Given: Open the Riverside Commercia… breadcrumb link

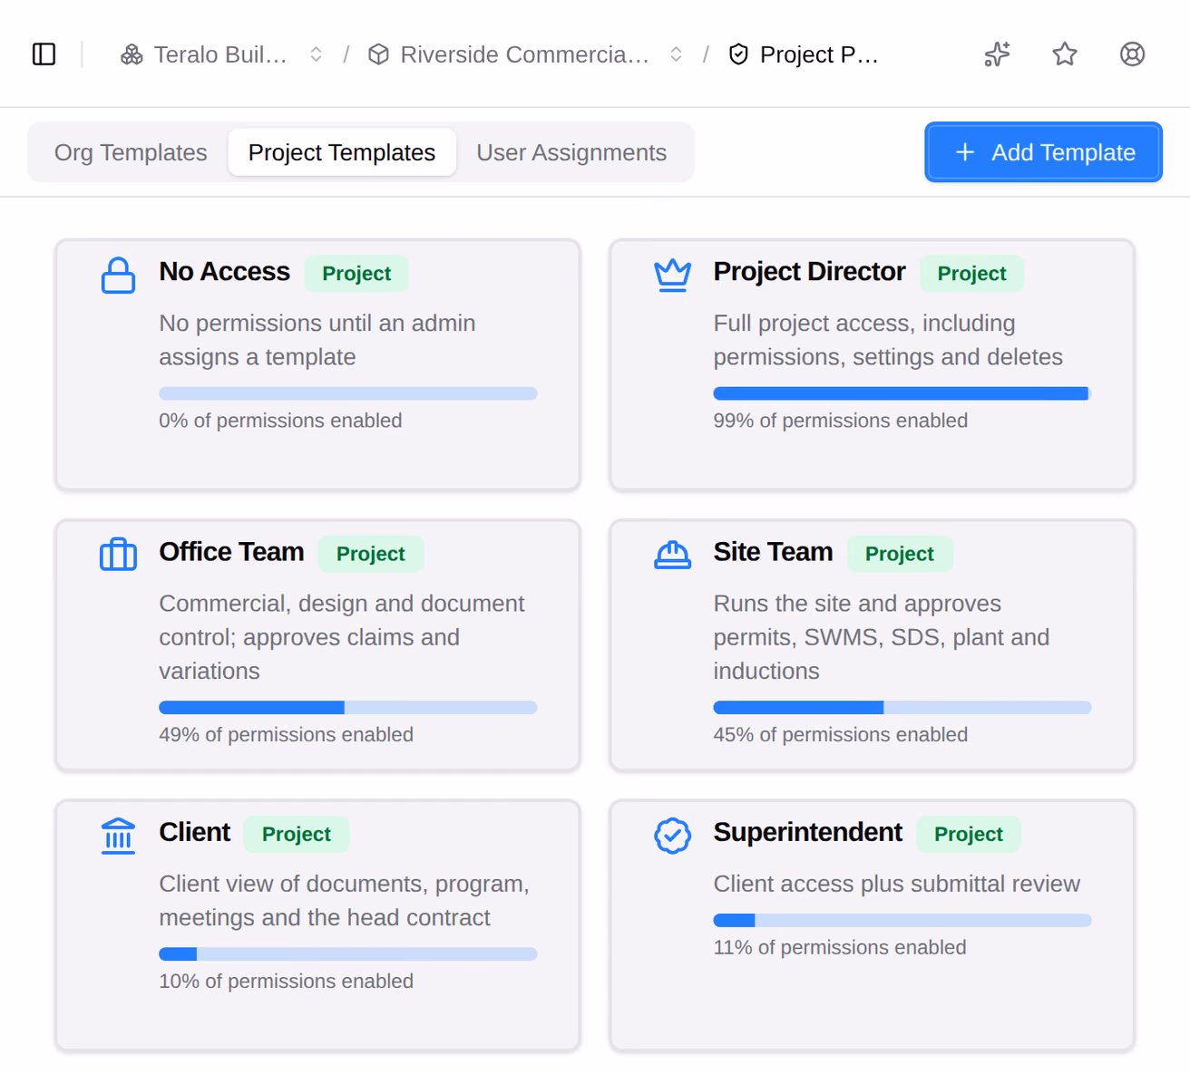Looking at the screenshot, I should pos(524,54).
